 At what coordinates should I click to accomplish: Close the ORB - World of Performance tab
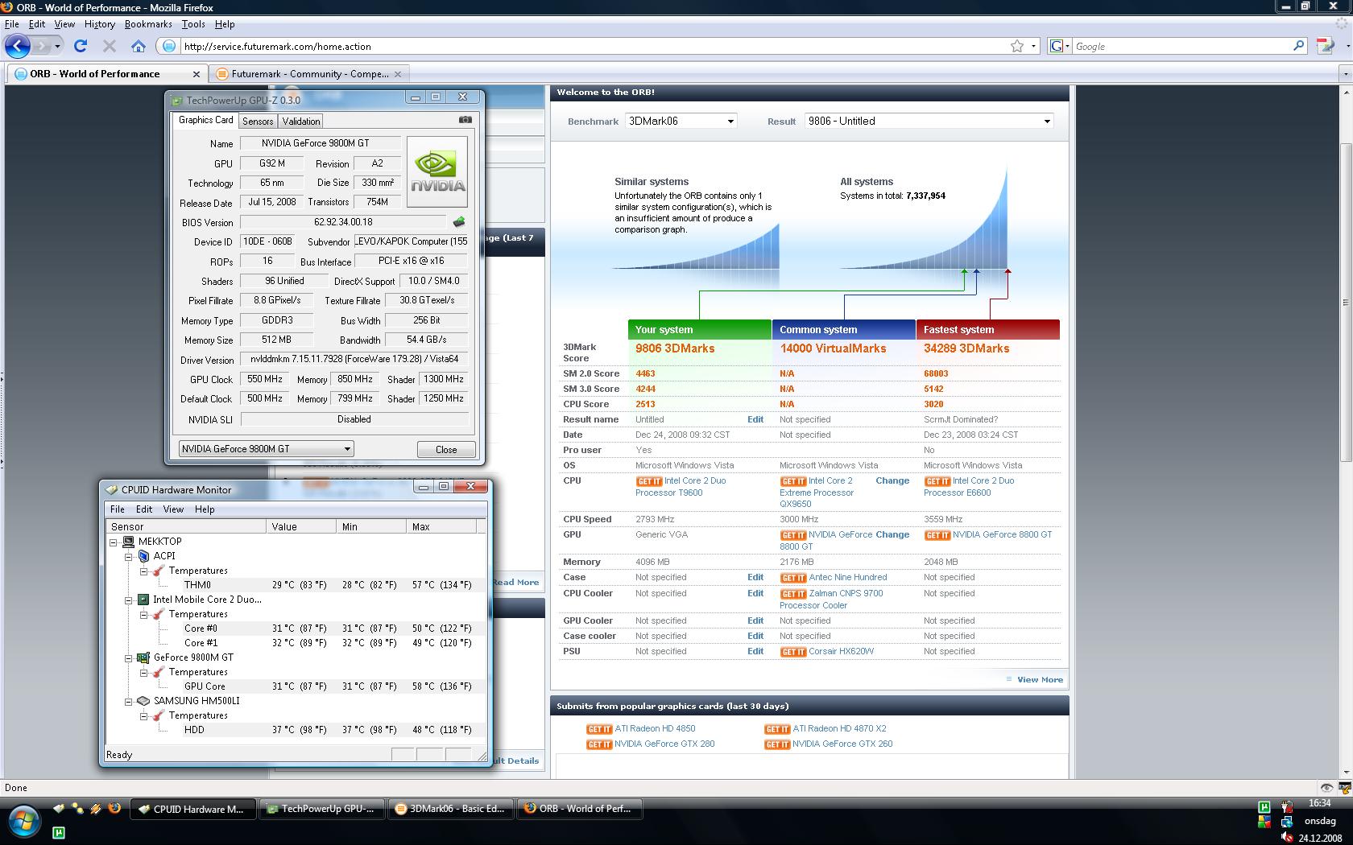coord(196,73)
